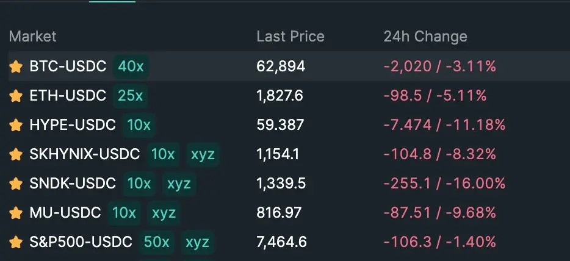Viewport: 570px width, 261px height.
Task: Sort by Last Price column header
Action: click(290, 37)
